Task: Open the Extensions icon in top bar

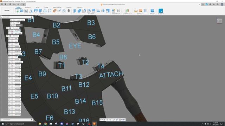Action: pyautogui.click(x=206, y=5)
